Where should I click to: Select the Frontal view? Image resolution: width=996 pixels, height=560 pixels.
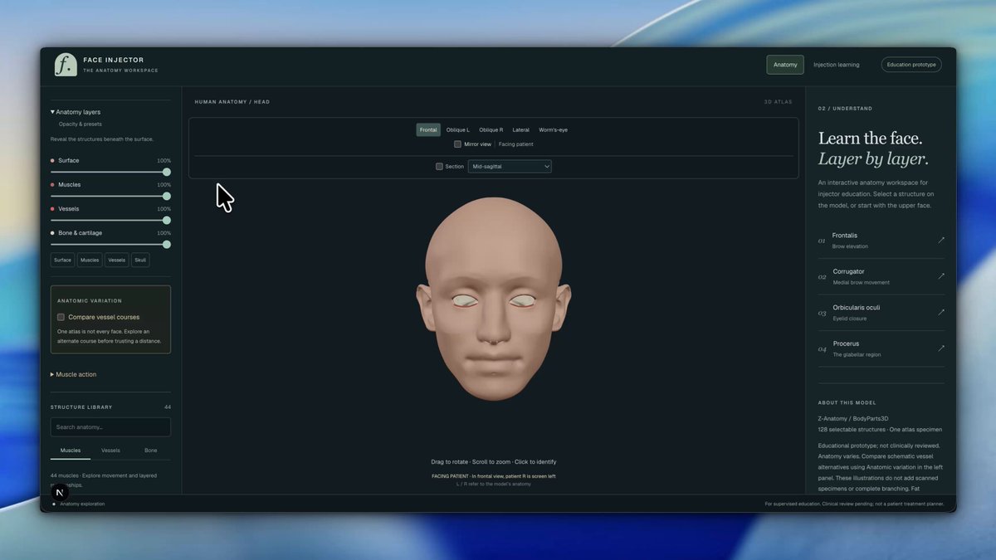[x=428, y=129]
